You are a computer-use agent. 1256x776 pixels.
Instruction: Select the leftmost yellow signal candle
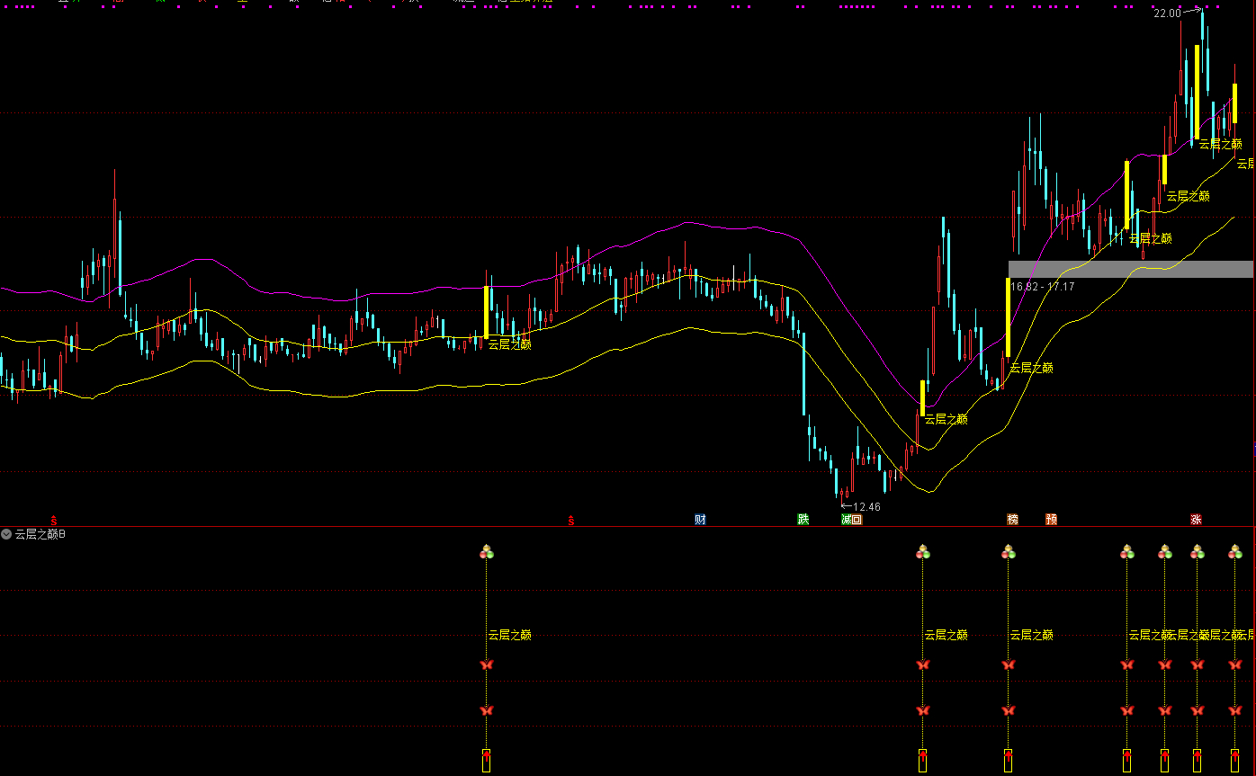[487, 312]
